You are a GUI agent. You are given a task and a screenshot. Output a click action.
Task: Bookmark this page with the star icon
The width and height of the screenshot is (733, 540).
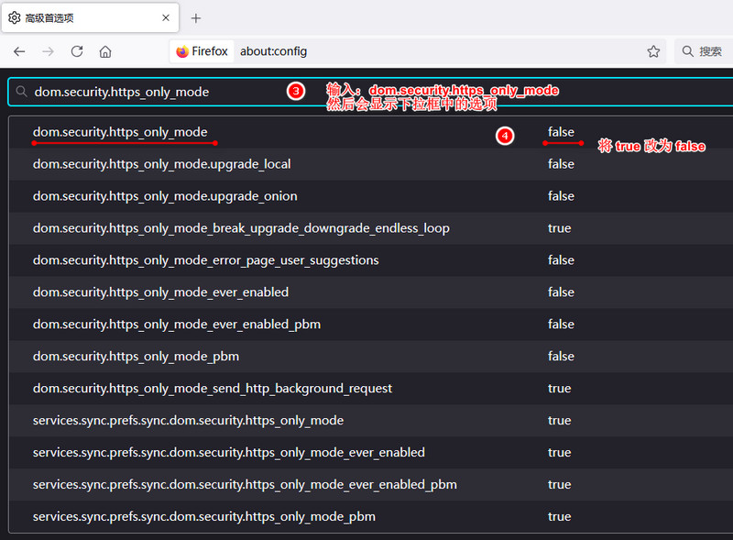653,52
